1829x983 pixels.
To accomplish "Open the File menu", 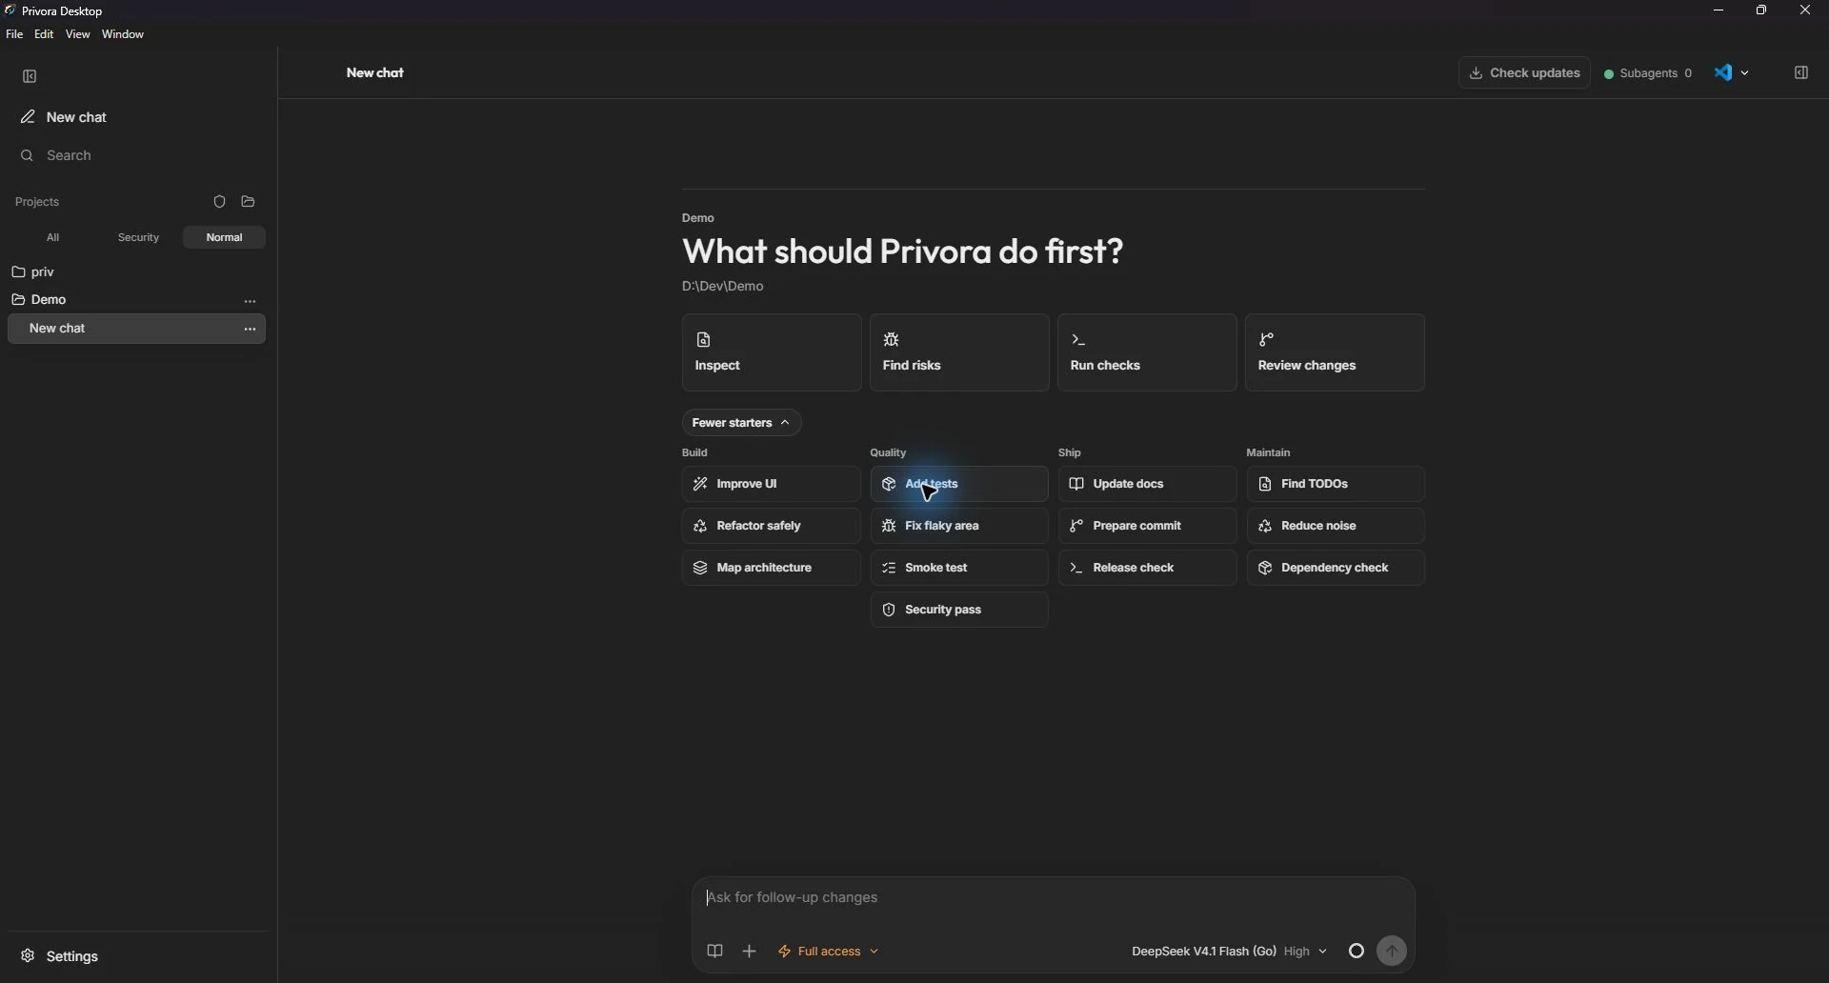I will click(14, 34).
